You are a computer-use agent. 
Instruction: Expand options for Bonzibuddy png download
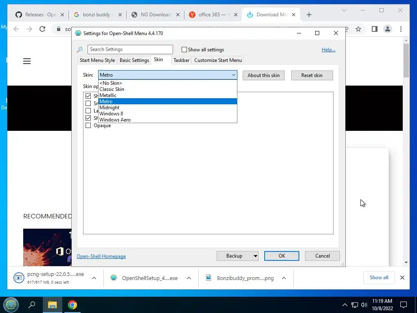click(x=284, y=278)
